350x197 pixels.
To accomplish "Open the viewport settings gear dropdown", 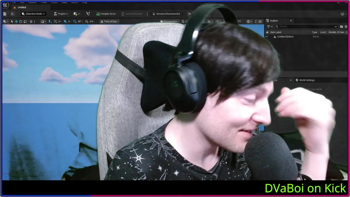I will (249, 21).
